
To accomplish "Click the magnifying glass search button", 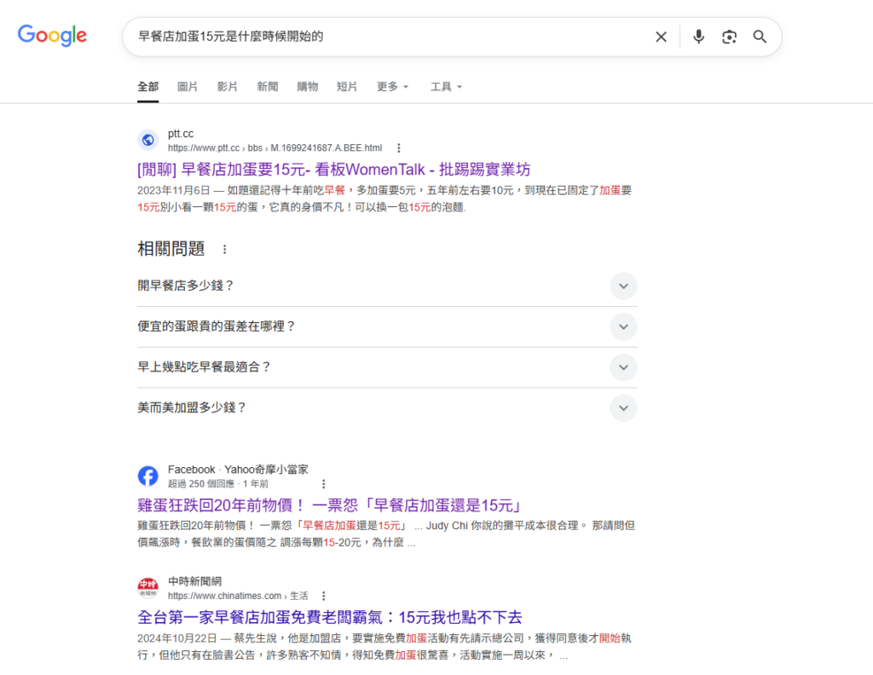I will [760, 37].
